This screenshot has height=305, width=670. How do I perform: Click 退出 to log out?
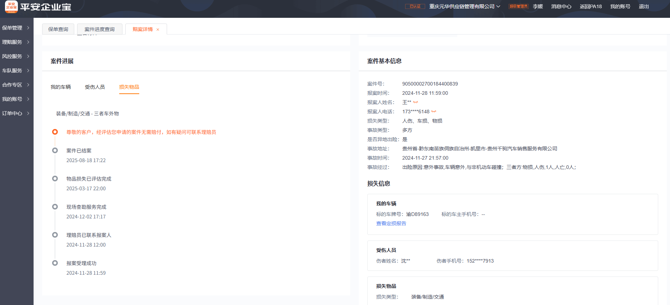pos(644,6)
